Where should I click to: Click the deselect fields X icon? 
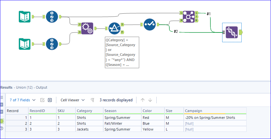click(50, 100)
